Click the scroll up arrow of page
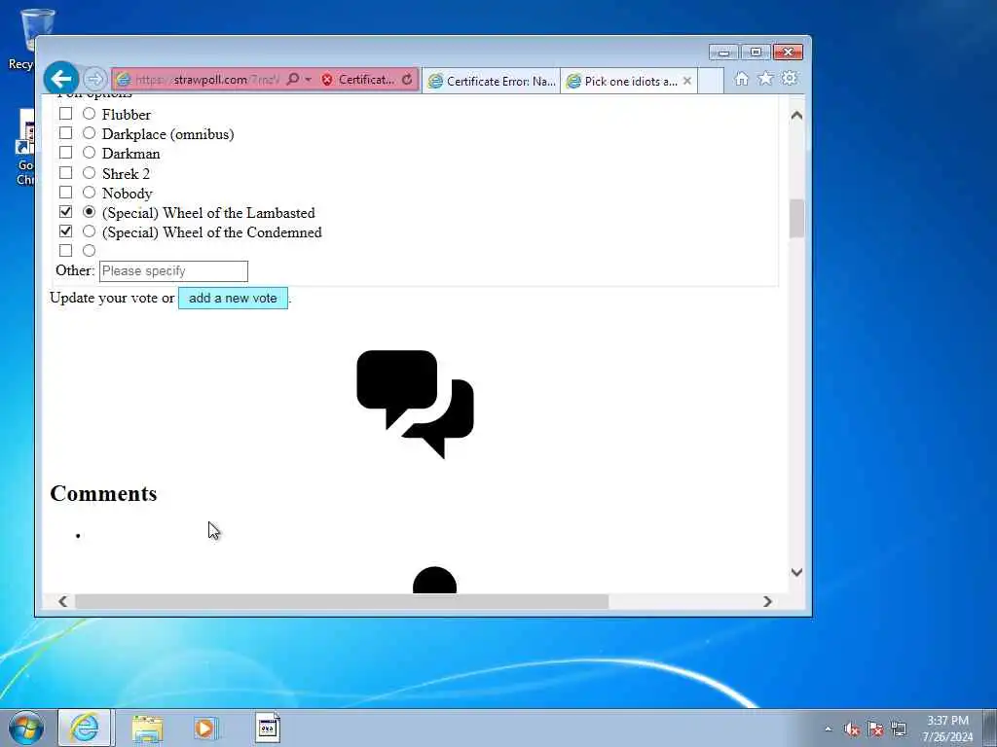Viewport: 997px width, 747px height. click(796, 116)
